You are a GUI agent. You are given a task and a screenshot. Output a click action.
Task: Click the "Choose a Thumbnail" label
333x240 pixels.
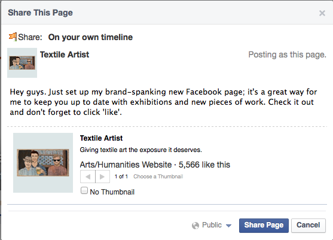(x=158, y=177)
